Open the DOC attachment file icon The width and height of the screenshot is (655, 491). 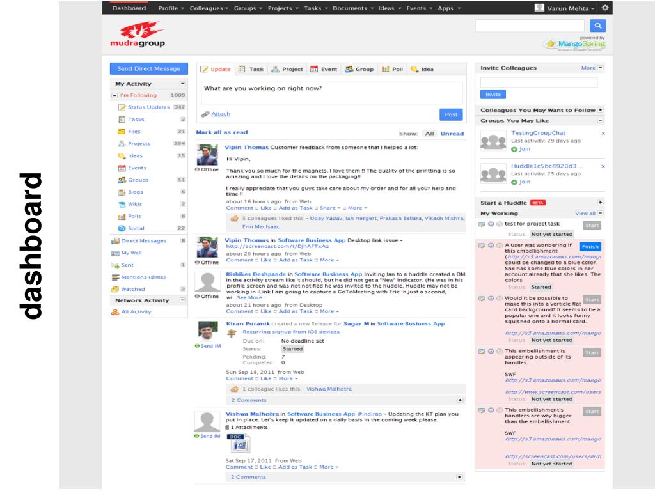(x=239, y=443)
